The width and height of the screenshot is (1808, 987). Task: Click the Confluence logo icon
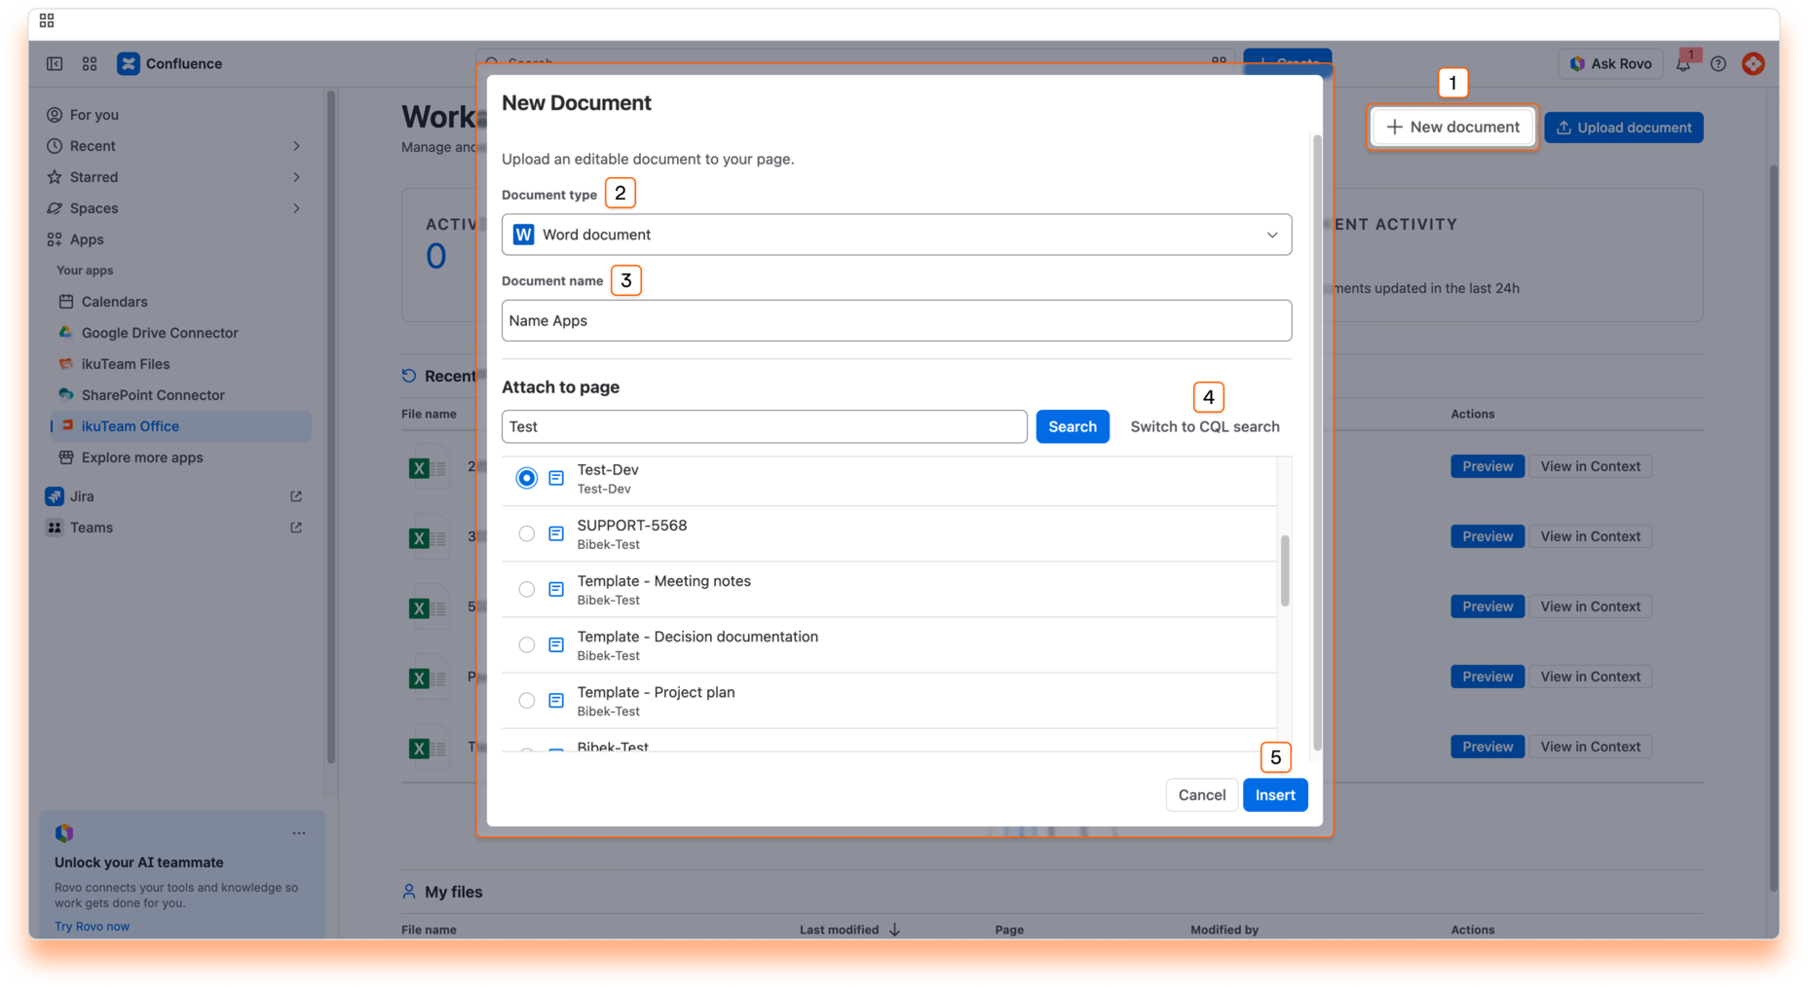coord(128,63)
